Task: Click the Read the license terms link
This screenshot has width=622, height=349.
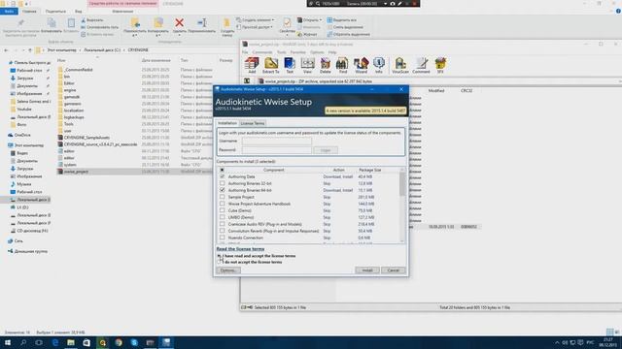Action: 240,249
